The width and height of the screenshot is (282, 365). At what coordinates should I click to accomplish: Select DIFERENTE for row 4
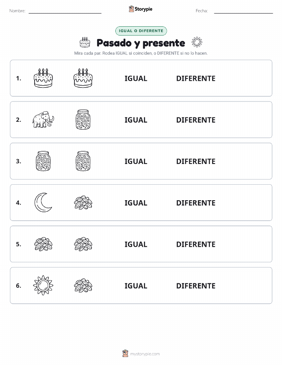196,203
